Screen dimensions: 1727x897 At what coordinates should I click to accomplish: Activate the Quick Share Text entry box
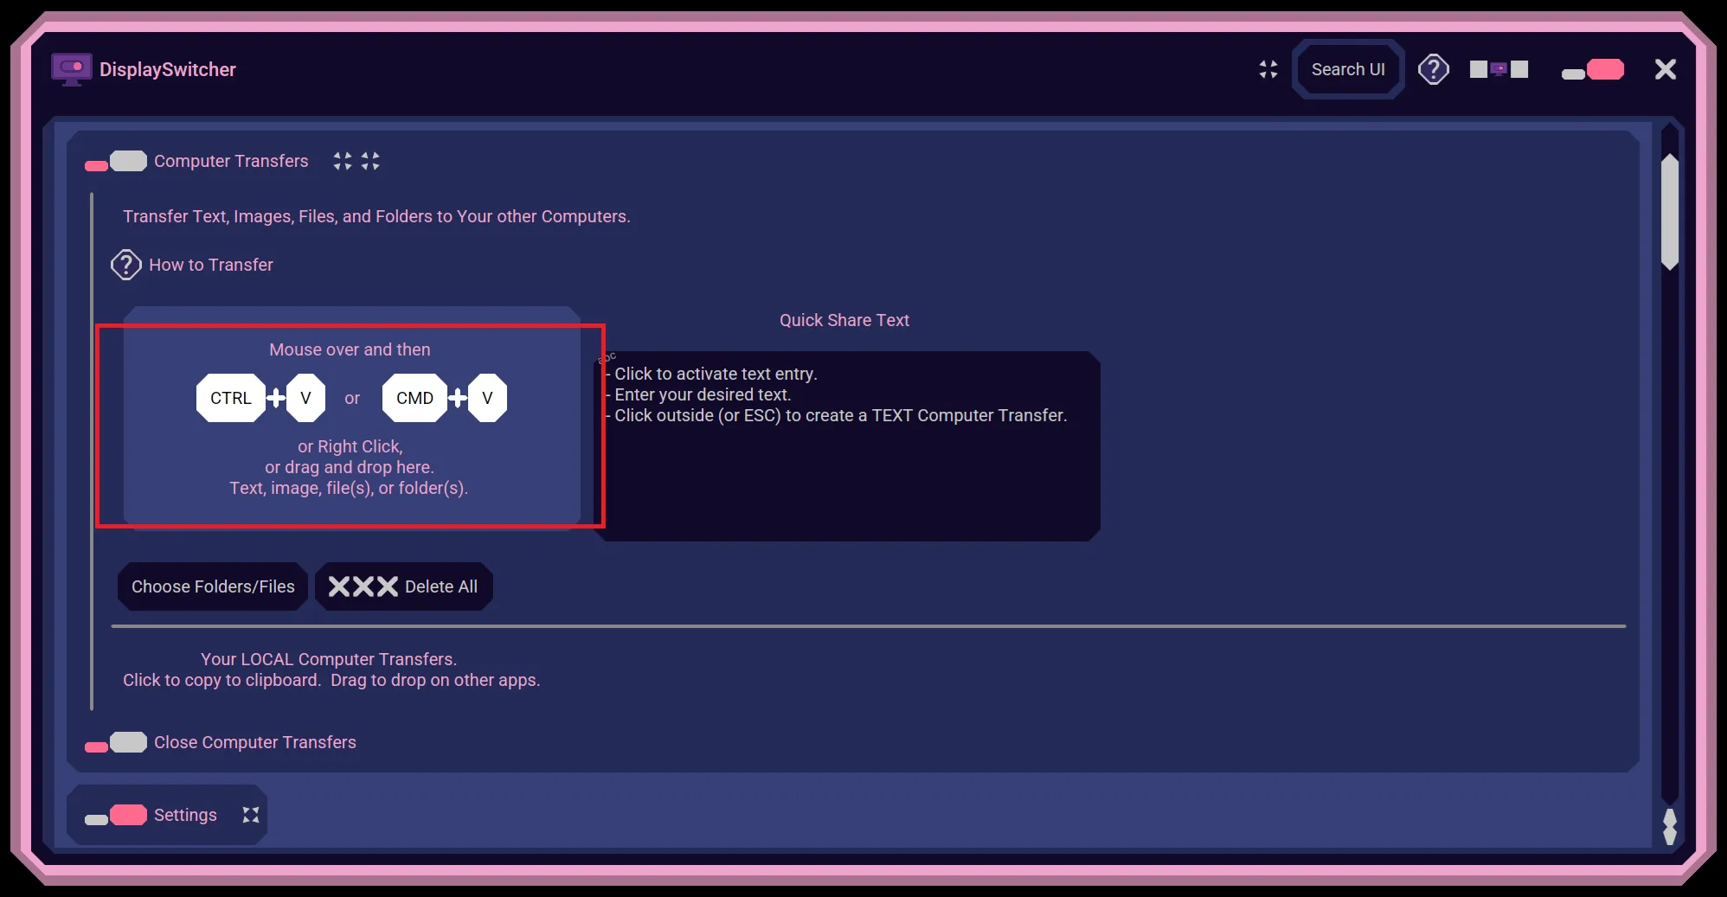click(848, 446)
